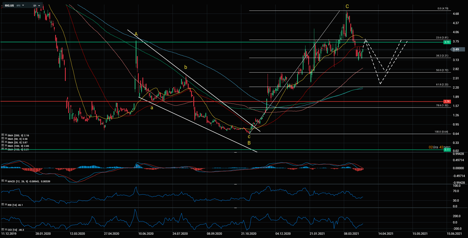Select the red 1.74 price level tag

coord(447,101)
